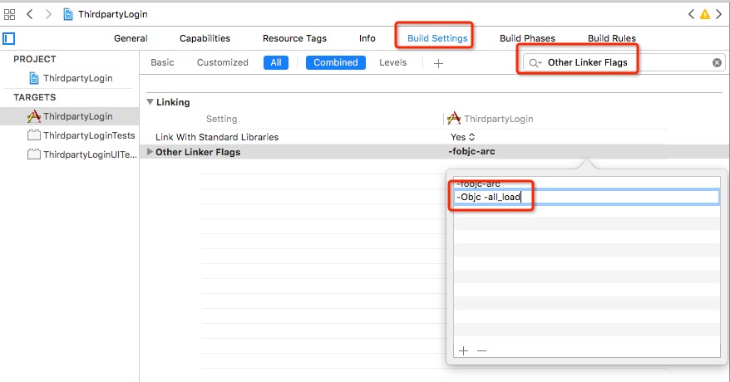Add a build setting with the plus icon

tap(438, 63)
